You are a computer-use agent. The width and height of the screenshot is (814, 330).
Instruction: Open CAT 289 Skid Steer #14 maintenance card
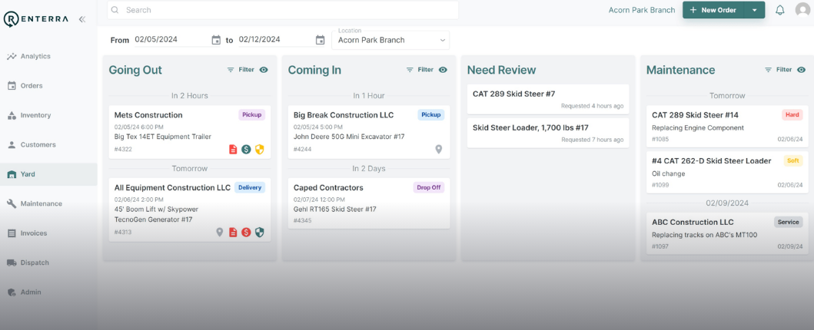[727, 127]
